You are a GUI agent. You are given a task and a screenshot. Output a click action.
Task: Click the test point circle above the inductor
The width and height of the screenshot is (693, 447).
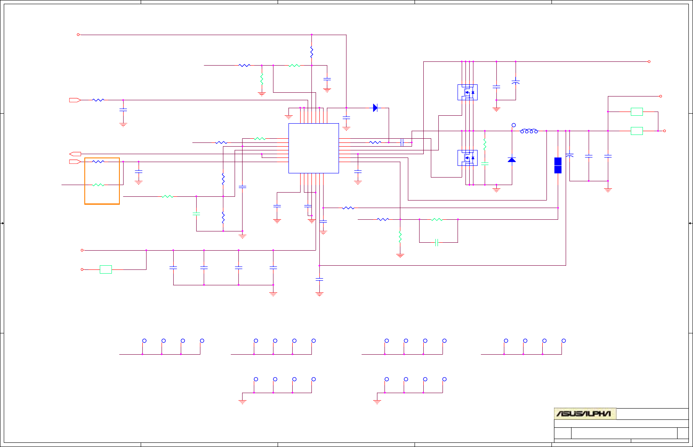tap(513, 125)
